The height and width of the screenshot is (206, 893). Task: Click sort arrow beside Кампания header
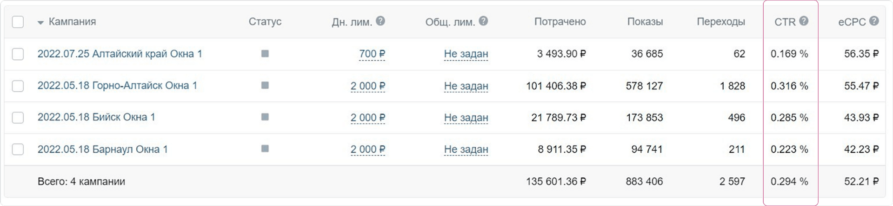point(40,22)
